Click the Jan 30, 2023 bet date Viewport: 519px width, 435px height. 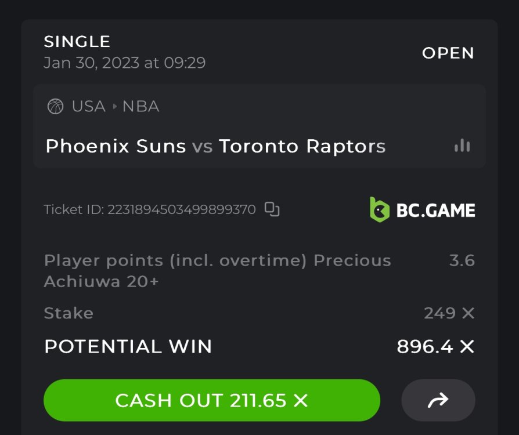tap(124, 63)
